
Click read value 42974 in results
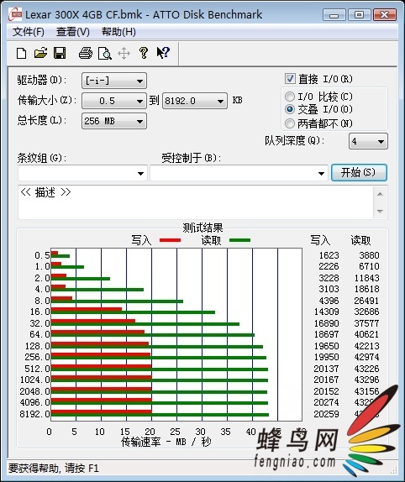click(366, 357)
